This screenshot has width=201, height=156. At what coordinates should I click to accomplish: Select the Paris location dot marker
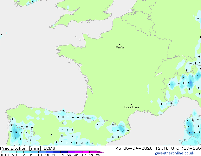[120, 45]
